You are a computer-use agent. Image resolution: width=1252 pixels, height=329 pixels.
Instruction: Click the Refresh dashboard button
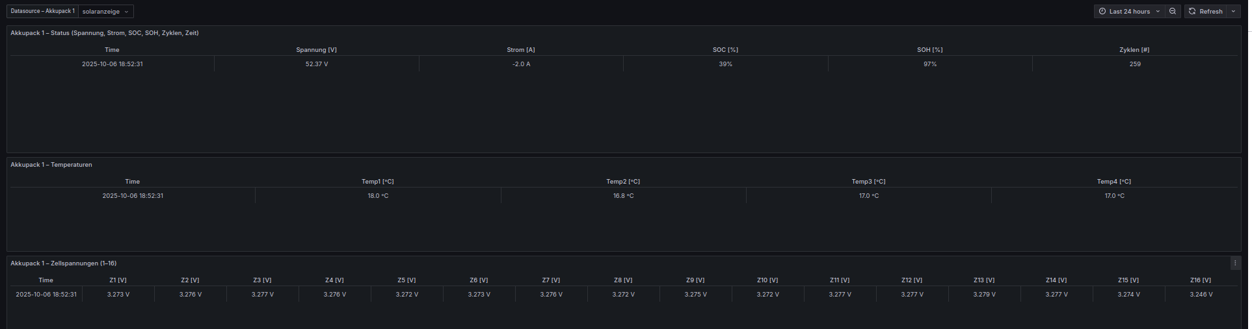tap(1205, 12)
